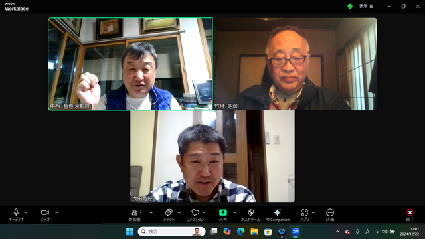Mute the microphone with the オーディオ button
Image resolution: width=425 pixels, height=239 pixels.
click(16, 215)
